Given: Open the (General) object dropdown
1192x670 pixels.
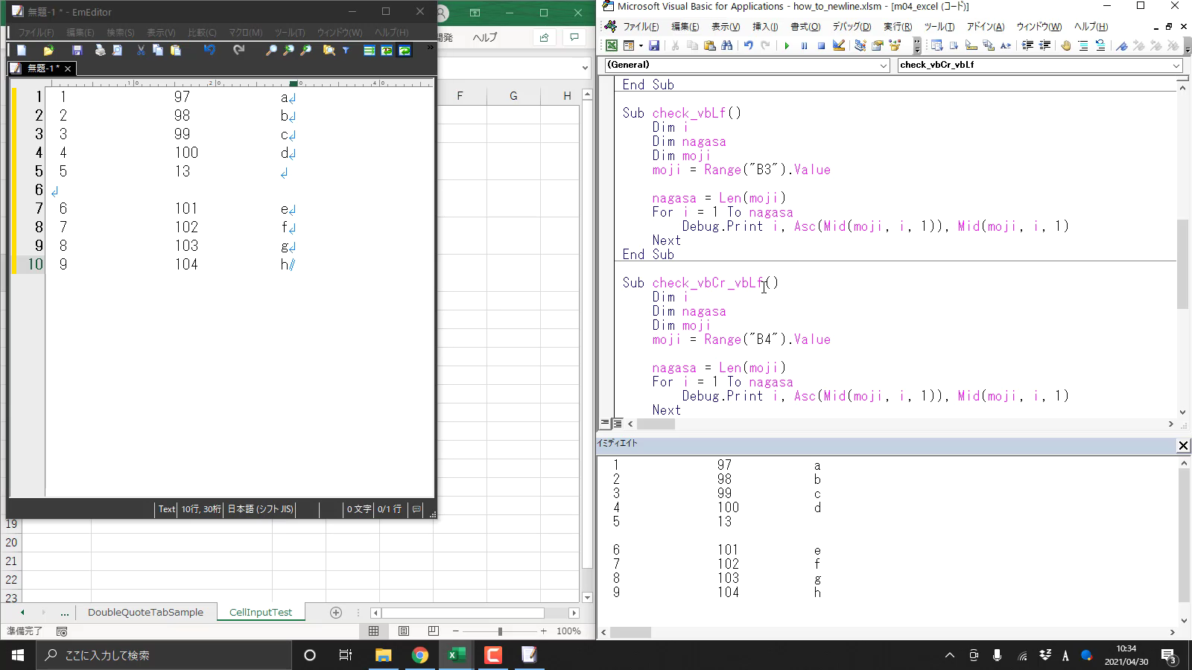Looking at the screenshot, I should coord(884,66).
